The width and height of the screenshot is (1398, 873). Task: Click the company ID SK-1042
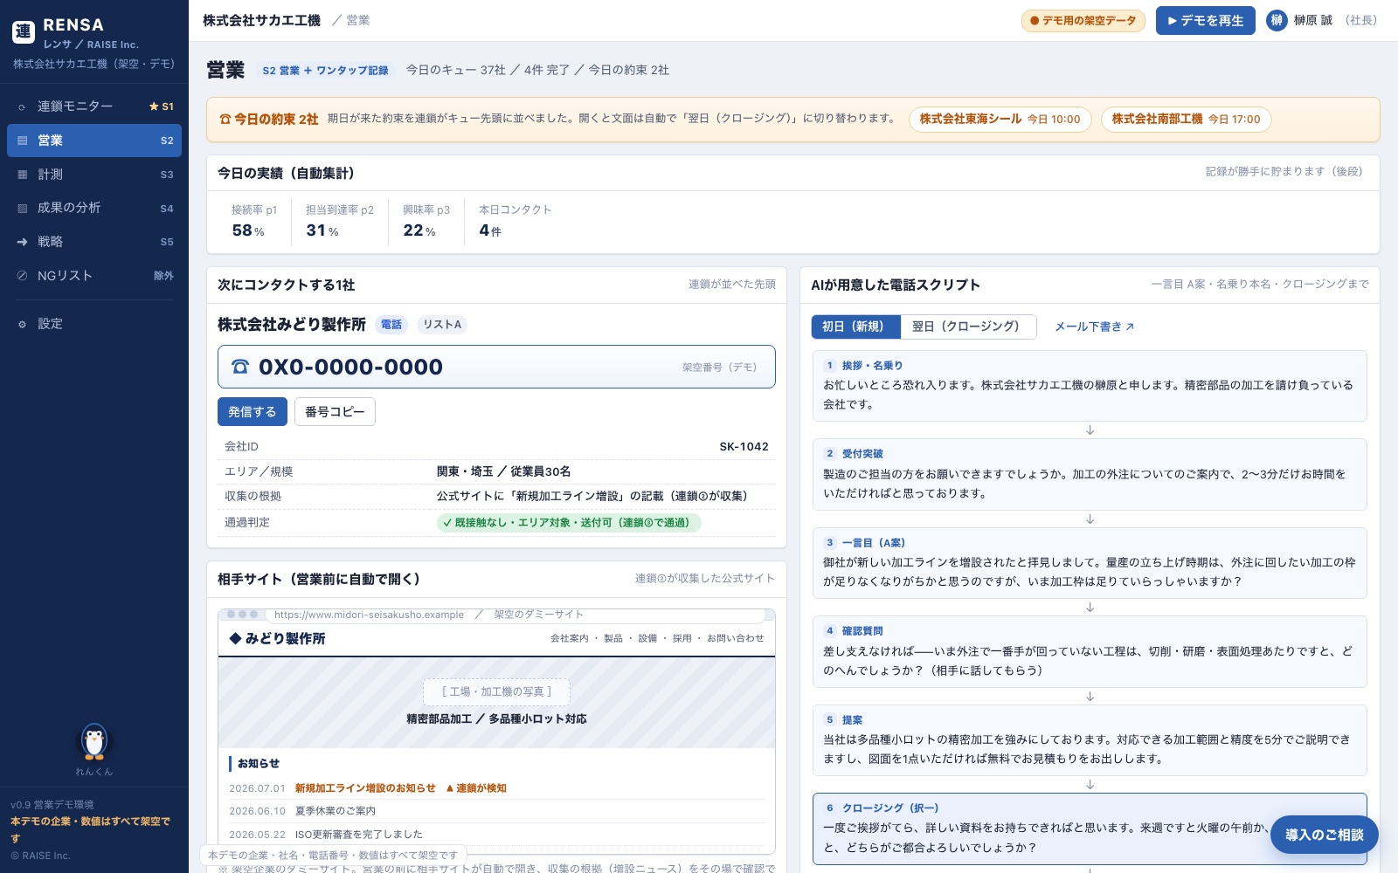click(x=744, y=447)
